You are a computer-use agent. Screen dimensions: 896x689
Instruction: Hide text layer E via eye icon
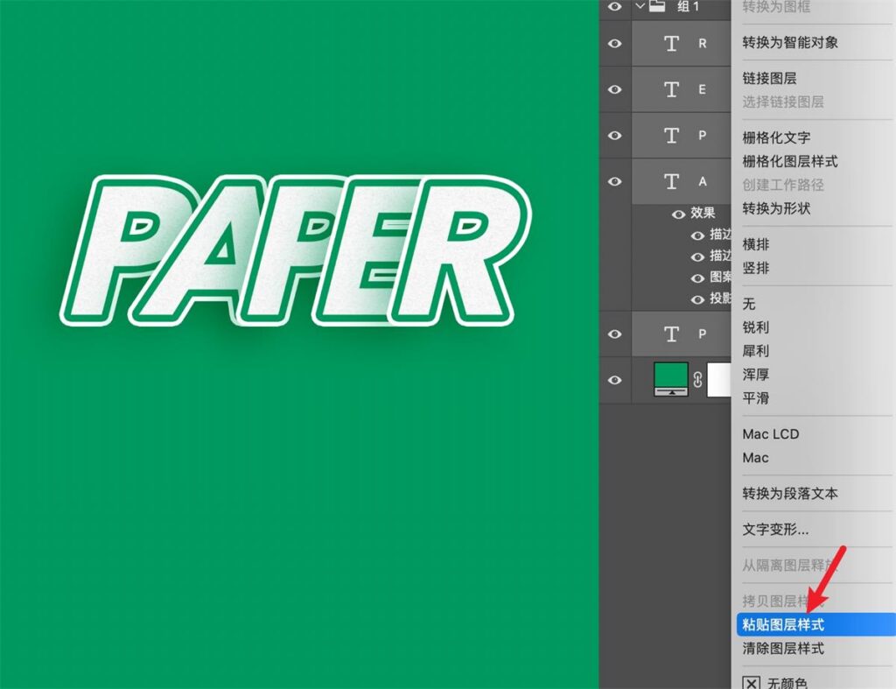click(x=615, y=89)
